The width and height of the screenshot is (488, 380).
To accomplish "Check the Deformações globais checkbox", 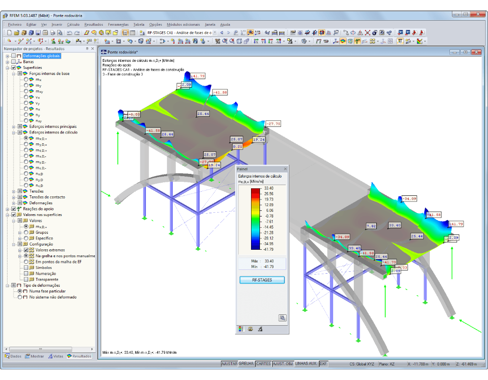I will pyautogui.click(x=14, y=56).
